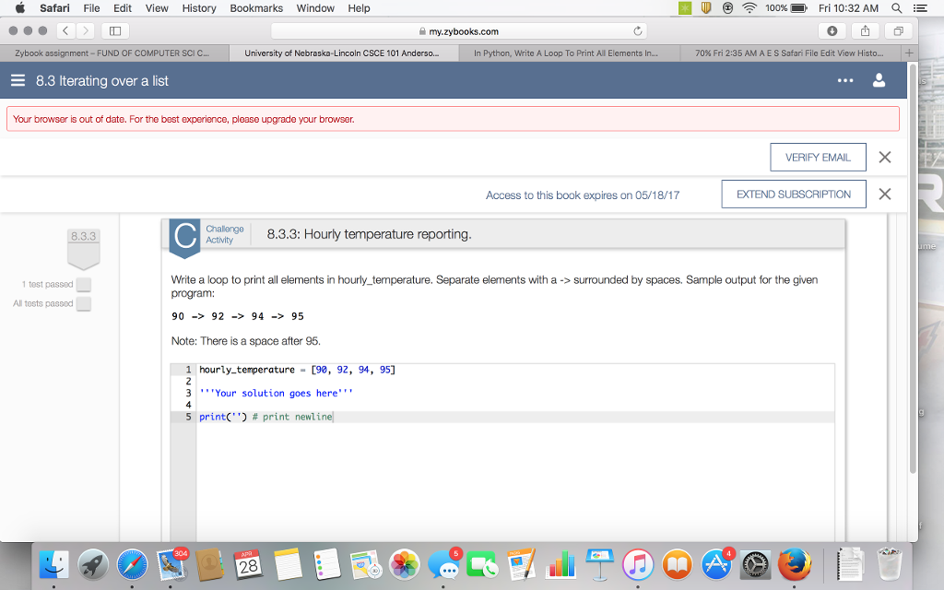This screenshot has height=590, width=944.
Task: Open the File menu
Action: coord(91,8)
